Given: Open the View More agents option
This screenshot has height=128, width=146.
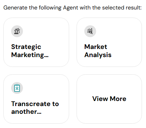Looking at the screenshot, I should [109, 99].
